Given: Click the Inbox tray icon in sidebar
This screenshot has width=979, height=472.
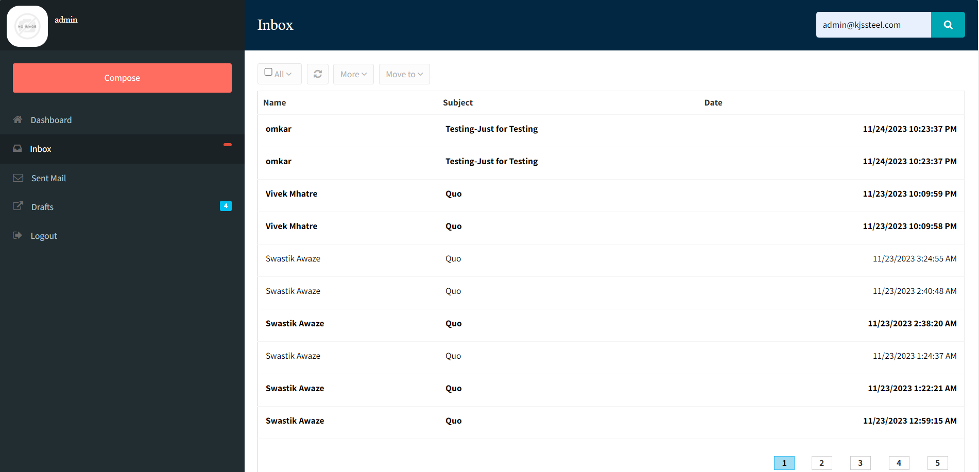Looking at the screenshot, I should 18,148.
